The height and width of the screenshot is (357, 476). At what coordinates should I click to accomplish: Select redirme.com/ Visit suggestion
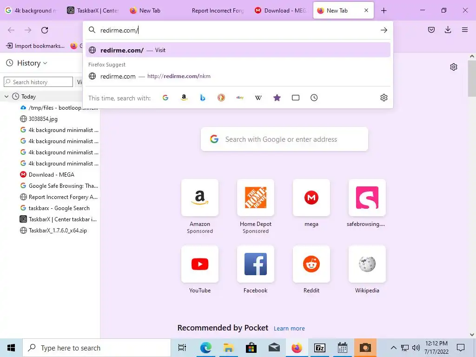click(238, 50)
